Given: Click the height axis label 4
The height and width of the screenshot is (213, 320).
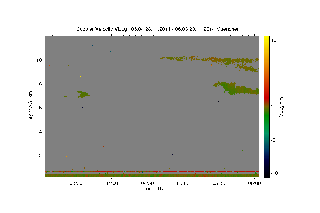Looking at the screenshot, I should [41, 132].
